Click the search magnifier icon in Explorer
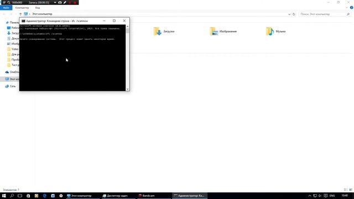The height and width of the screenshot is (199, 354). click(x=348, y=14)
